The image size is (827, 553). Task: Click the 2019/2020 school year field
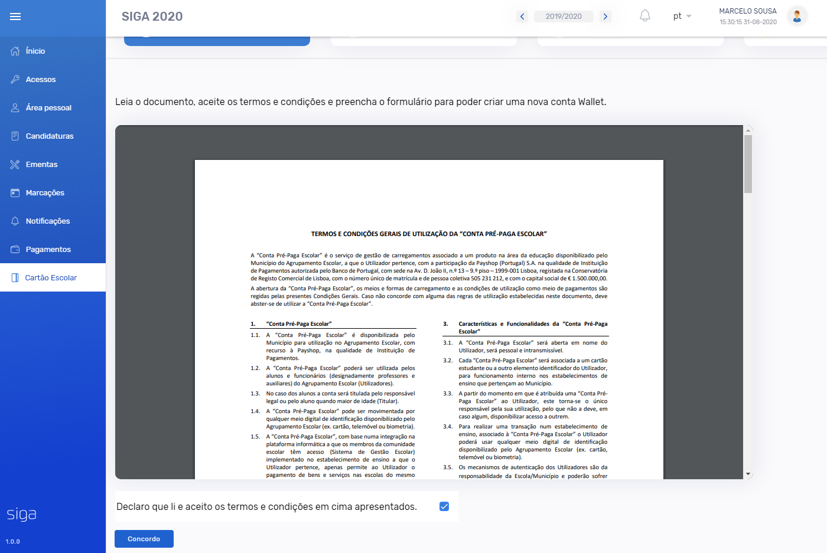tap(564, 17)
